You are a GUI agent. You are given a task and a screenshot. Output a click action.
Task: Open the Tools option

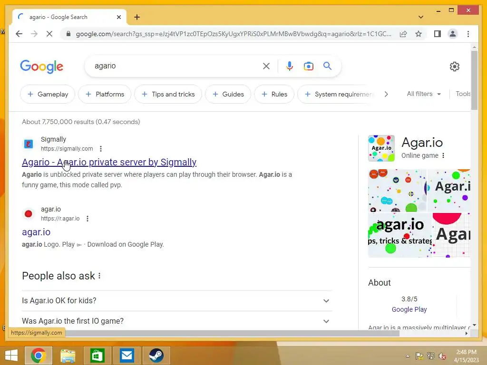tap(463, 94)
